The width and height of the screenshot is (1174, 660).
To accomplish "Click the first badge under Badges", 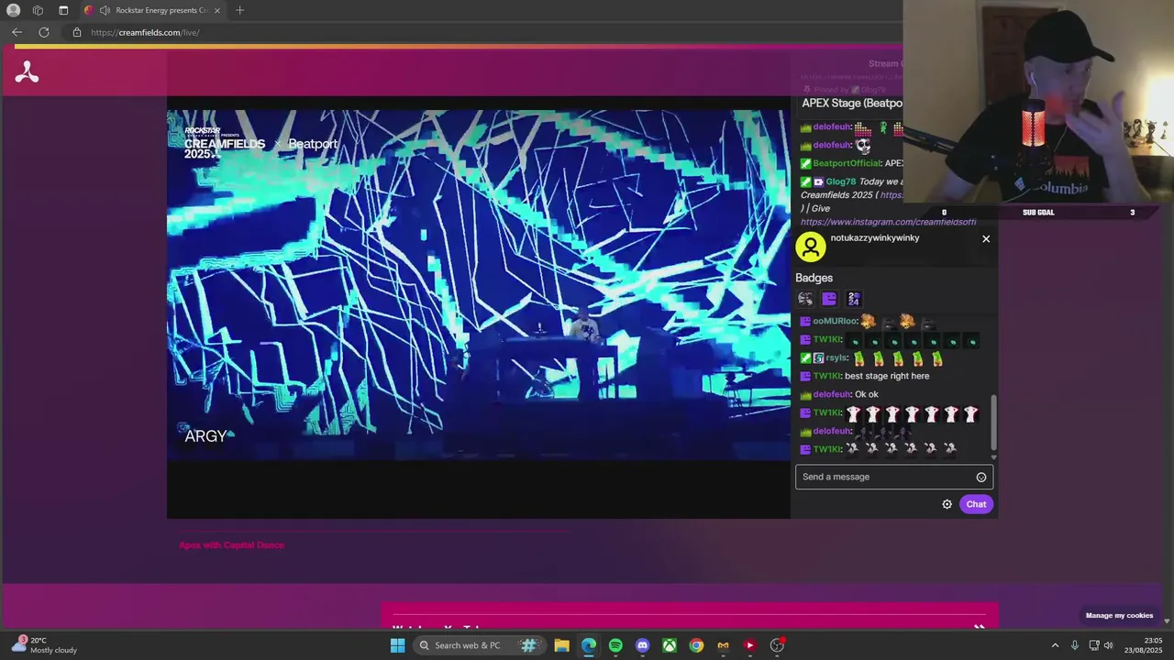I will (805, 299).
